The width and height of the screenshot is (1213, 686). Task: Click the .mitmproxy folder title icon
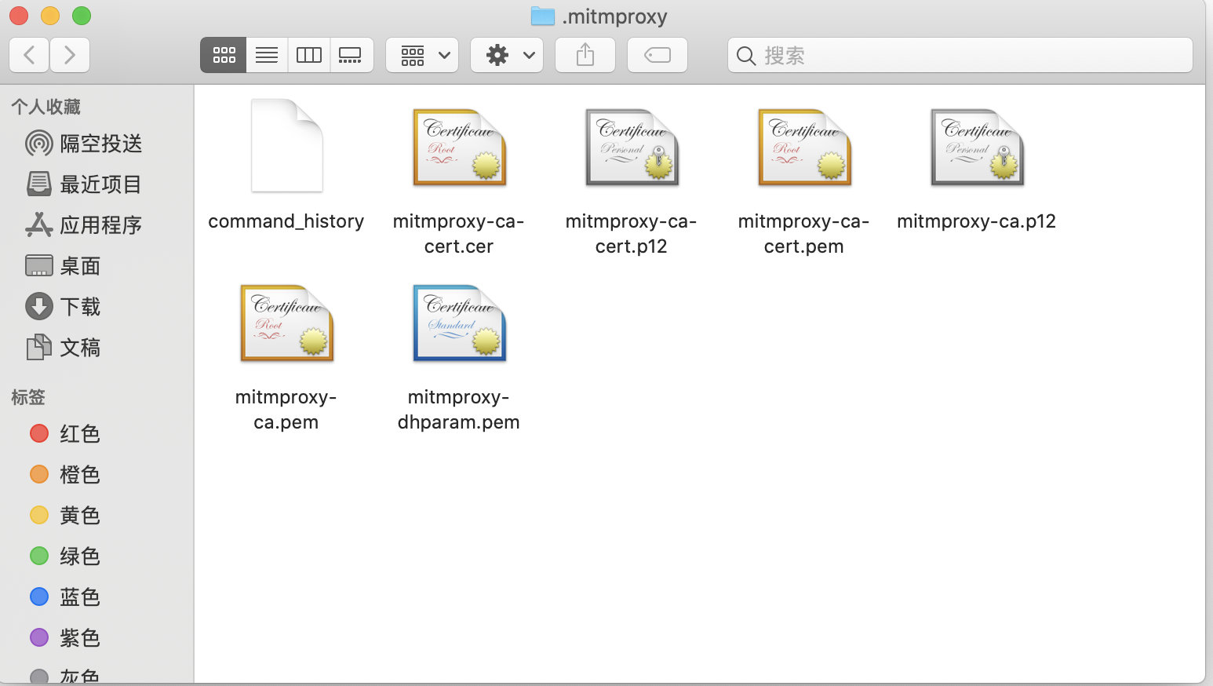(x=543, y=16)
